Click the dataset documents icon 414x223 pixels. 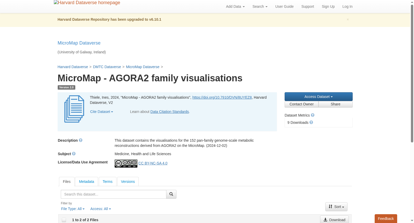click(74, 109)
